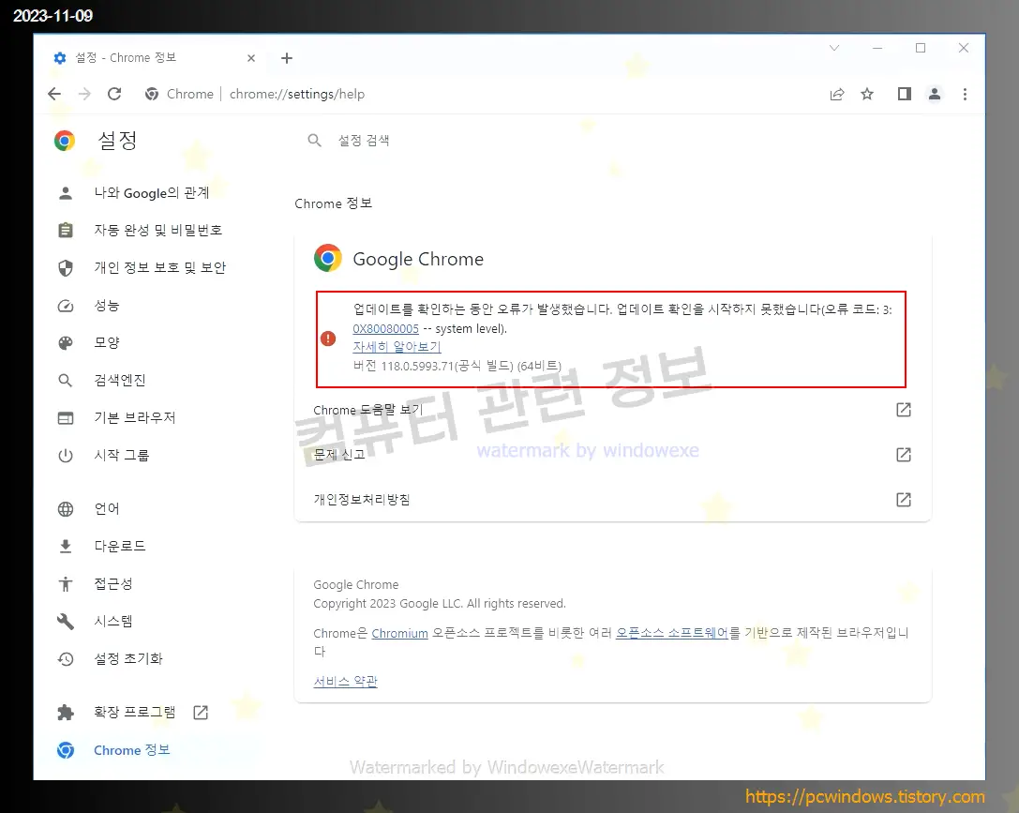Click the wrench icon for 시스템
The height and width of the screenshot is (813, 1019).
[66, 622]
